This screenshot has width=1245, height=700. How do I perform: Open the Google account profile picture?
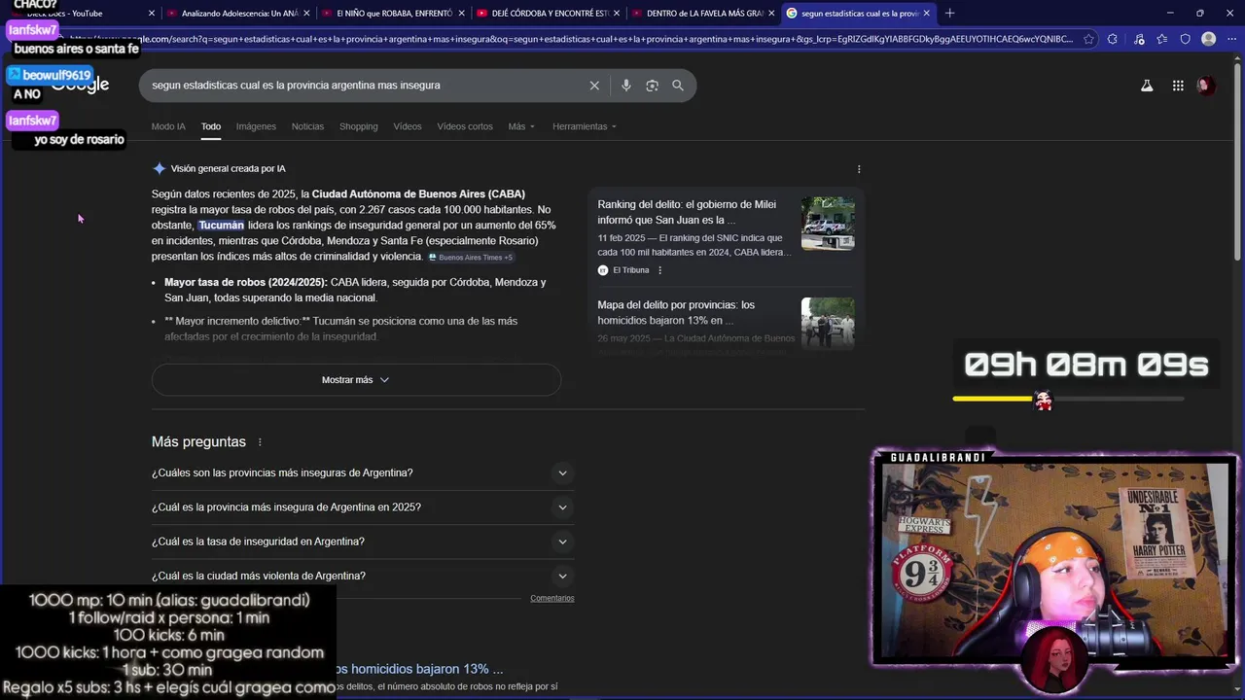point(1206,86)
